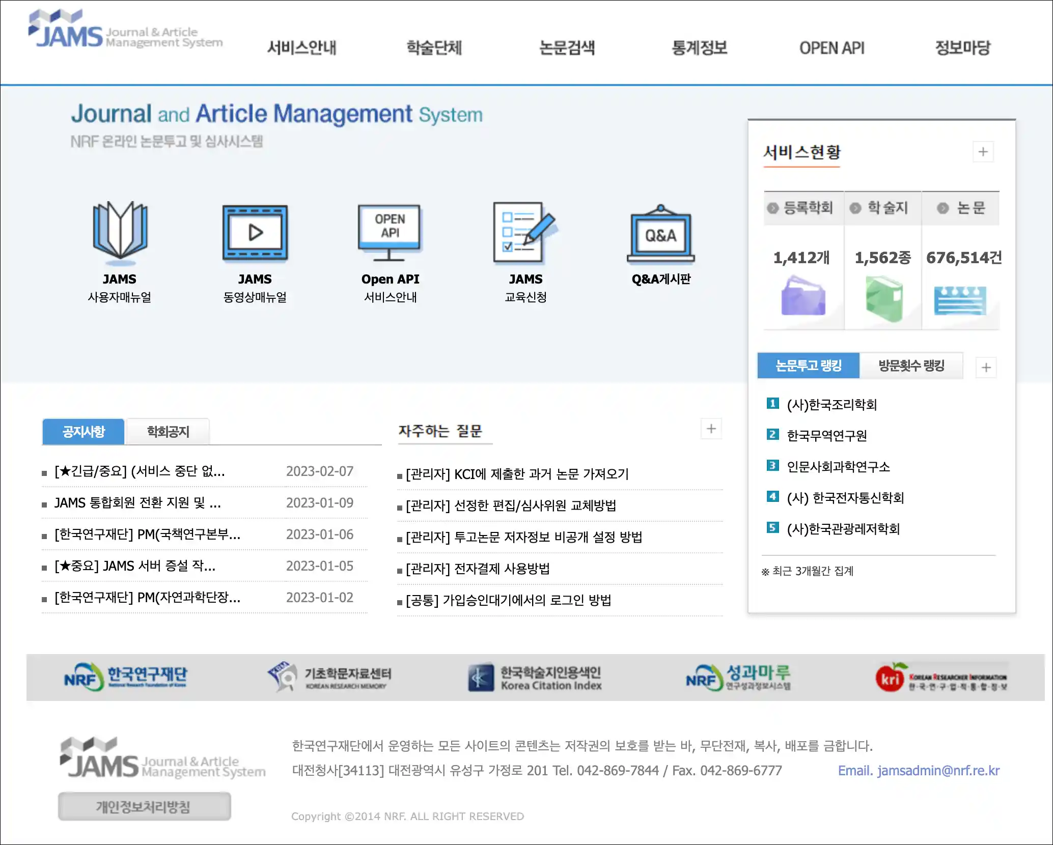The image size is (1053, 845).
Task: Select the 방문횟수 랭킹 tab
Action: pos(911,365)
